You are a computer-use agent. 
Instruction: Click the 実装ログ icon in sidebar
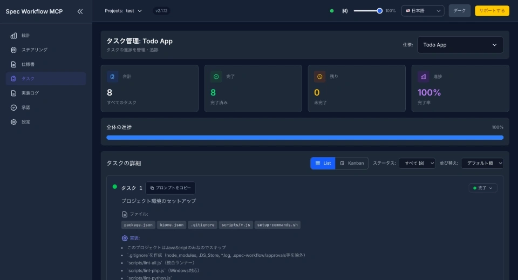click(13, 93)
